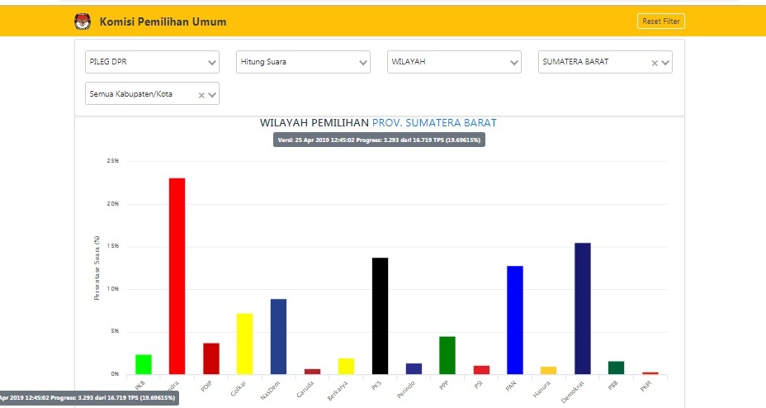The height and width of the screenshot is (408, 766).
Task: Expand the Semua Kabupaten/Kota dropdown arrow
Action: pos(212,95)
